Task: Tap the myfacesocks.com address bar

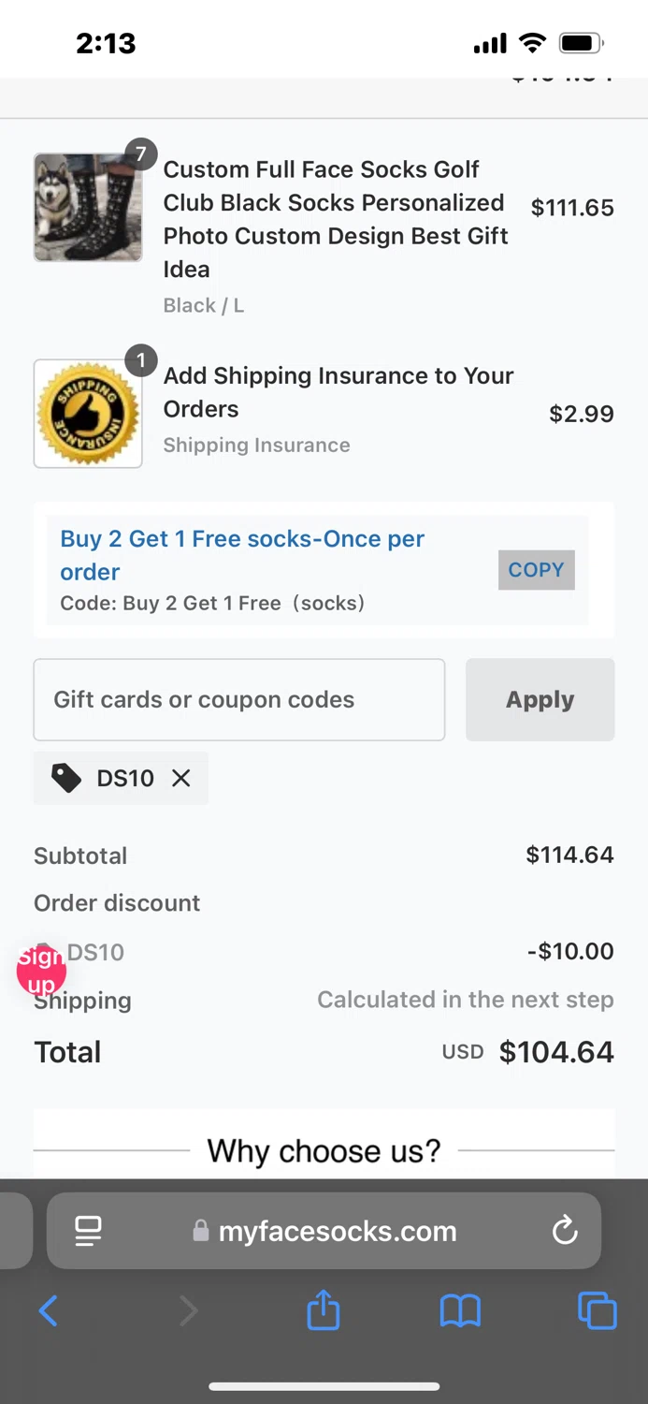Action: 337,1230
